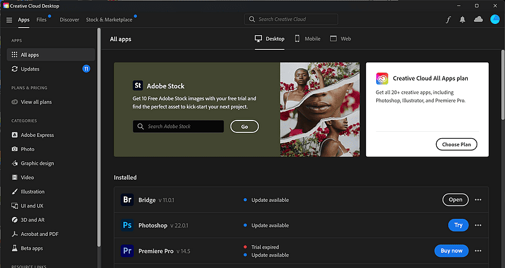Click the search magnifier in Creative Cloud search
The image size is (505, 268).
point(252,20)
